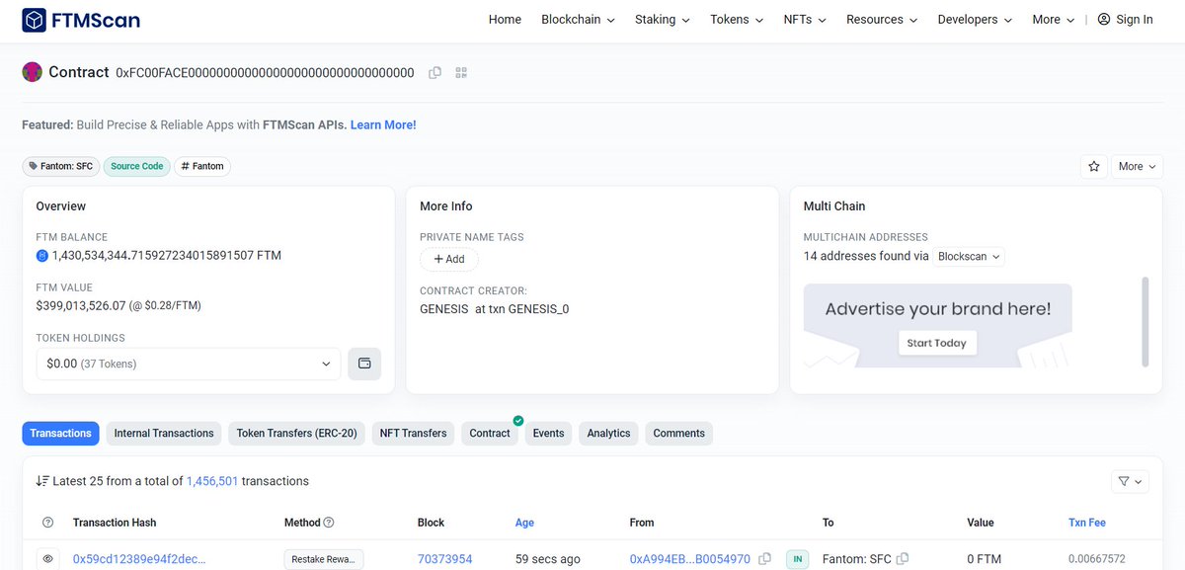Click Start Today ad button
This screenshot has width=1185, height=570.
pos(937,343)
